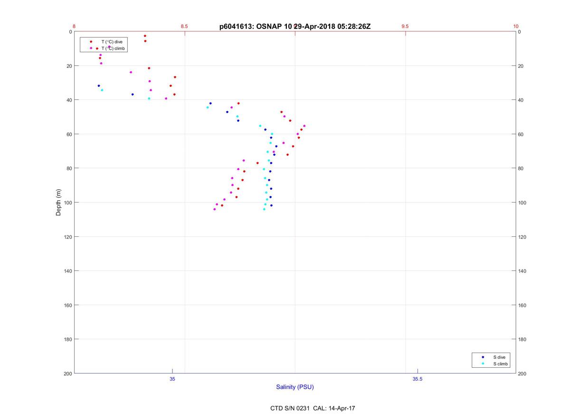Click the 20 tick on the right depth axis
Image resolution: width=570 pixels, height=420 pixels.
point(521,66)
